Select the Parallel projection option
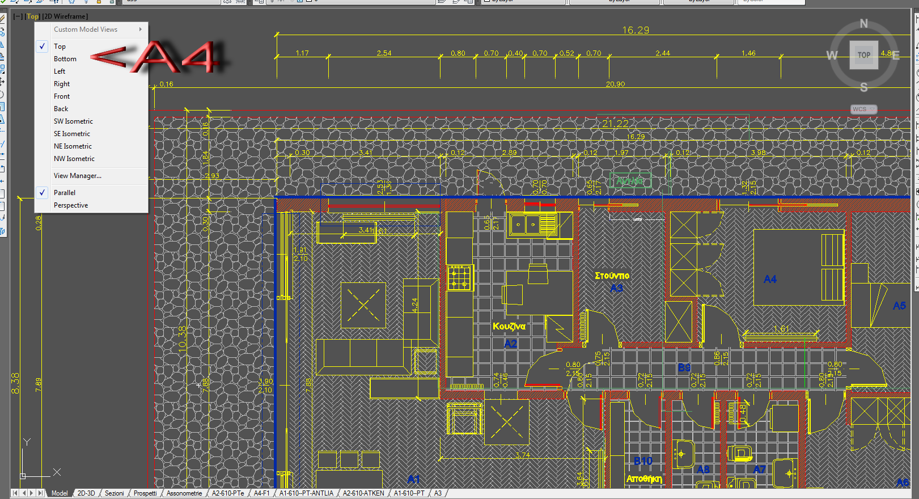 coord(65,193)
